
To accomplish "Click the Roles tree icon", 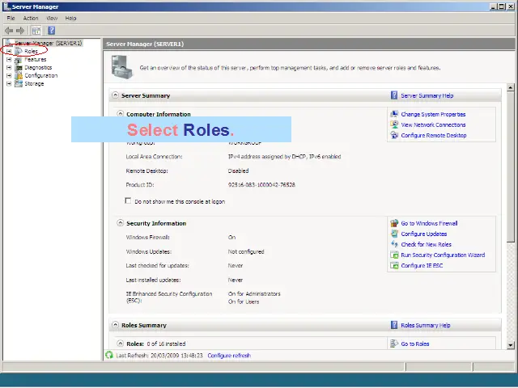I will [19, 51].
